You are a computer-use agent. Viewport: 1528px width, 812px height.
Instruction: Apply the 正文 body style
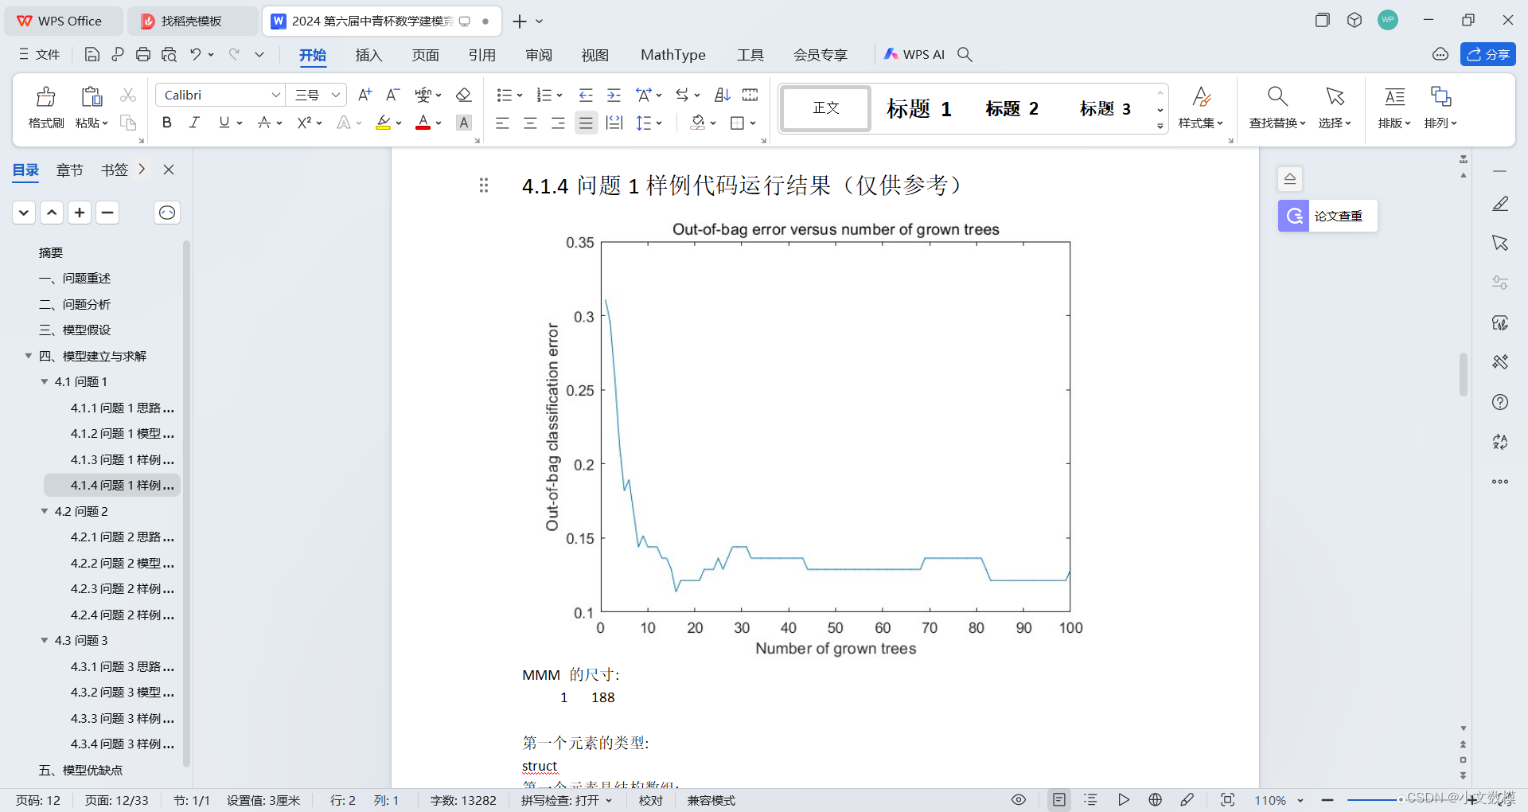[x=826, y=108]
